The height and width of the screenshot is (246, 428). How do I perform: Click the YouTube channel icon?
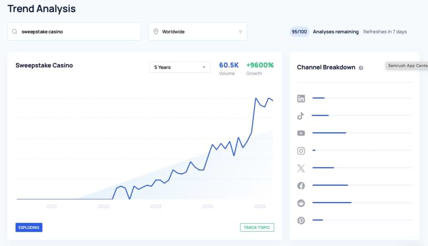(x=301, y=133)
